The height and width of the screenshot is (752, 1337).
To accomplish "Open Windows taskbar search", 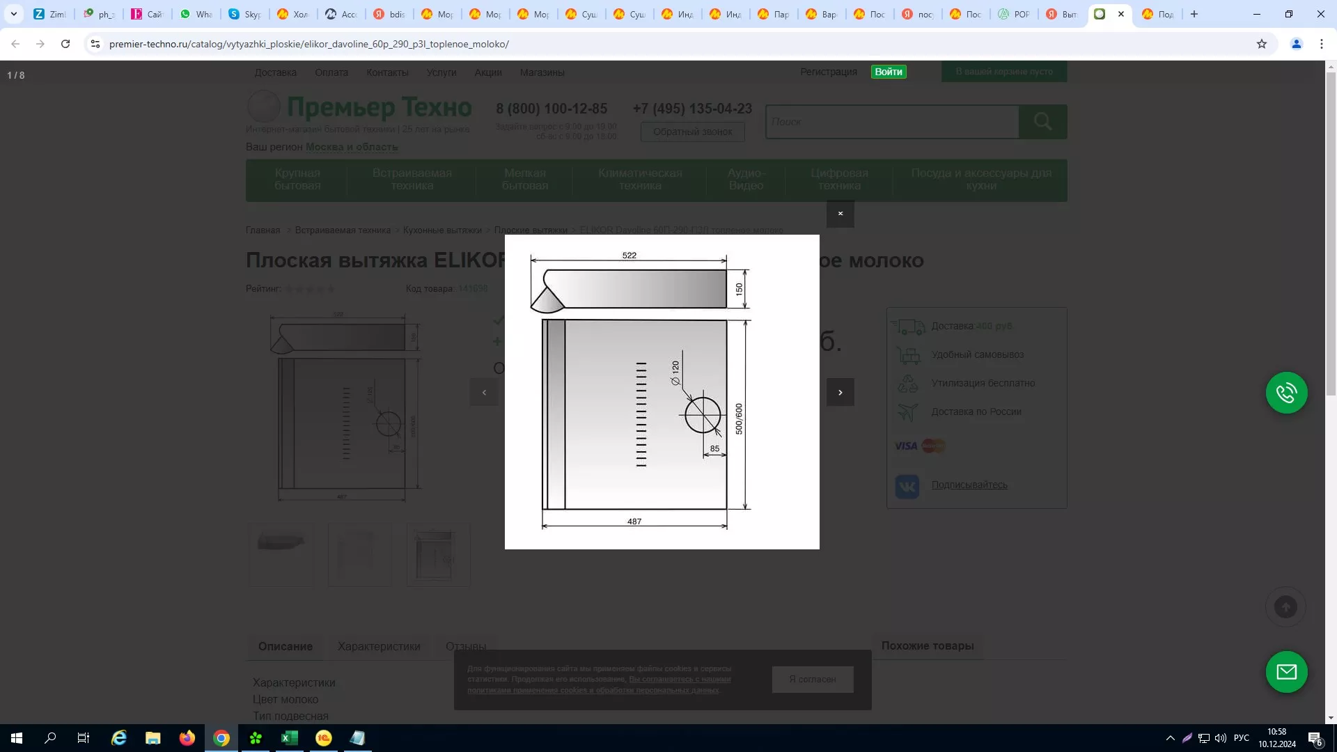I will pyautogui.click(x=50, y=738).
